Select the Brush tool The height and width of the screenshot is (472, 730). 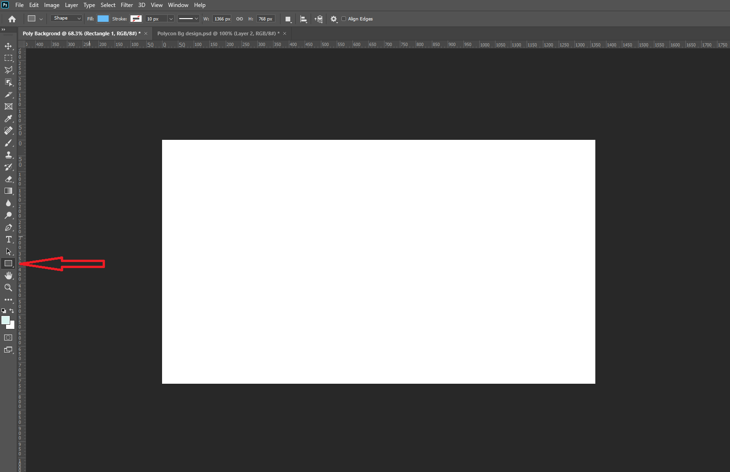click(x=8, y=143)
